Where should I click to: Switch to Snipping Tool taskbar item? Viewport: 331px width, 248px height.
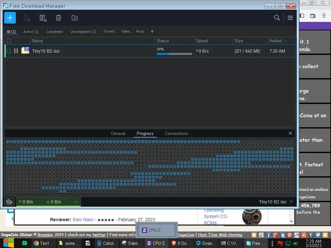point(132,243)
